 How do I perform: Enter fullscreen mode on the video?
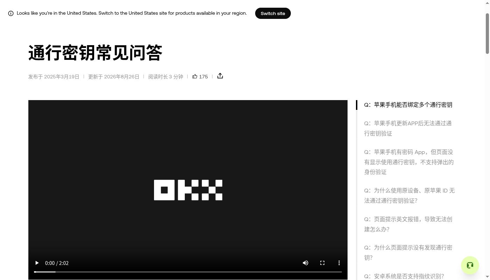click(x=322, y=263)
